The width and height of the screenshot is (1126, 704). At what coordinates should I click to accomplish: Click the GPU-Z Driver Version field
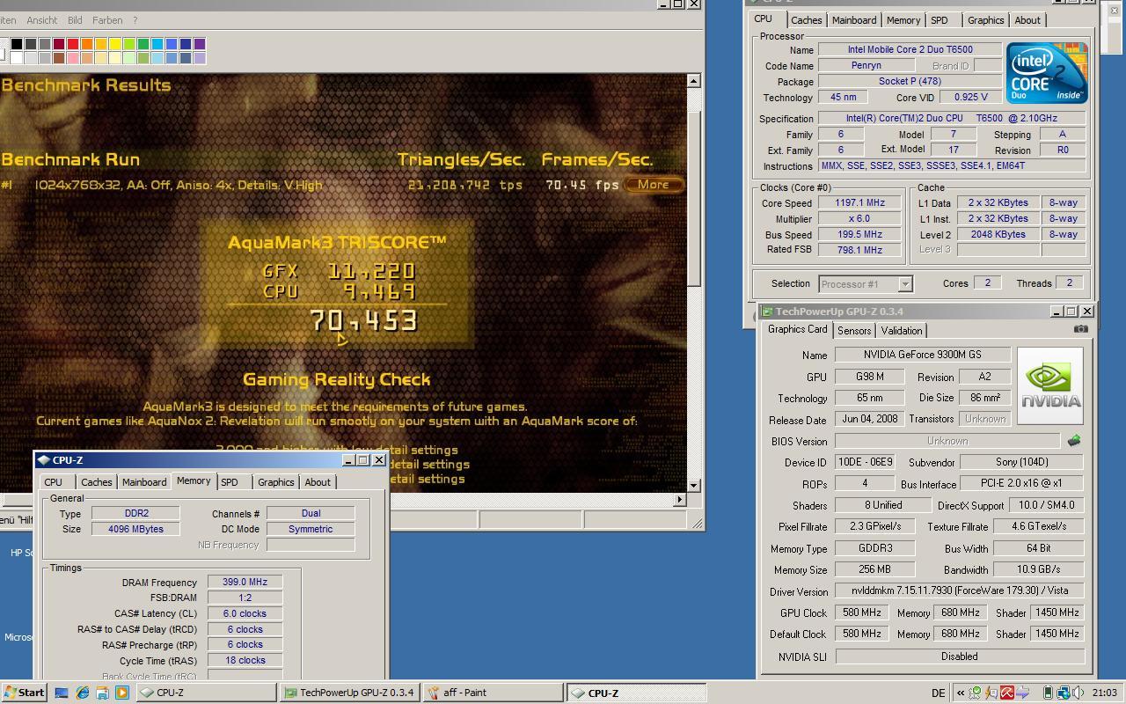pos(959,590)
